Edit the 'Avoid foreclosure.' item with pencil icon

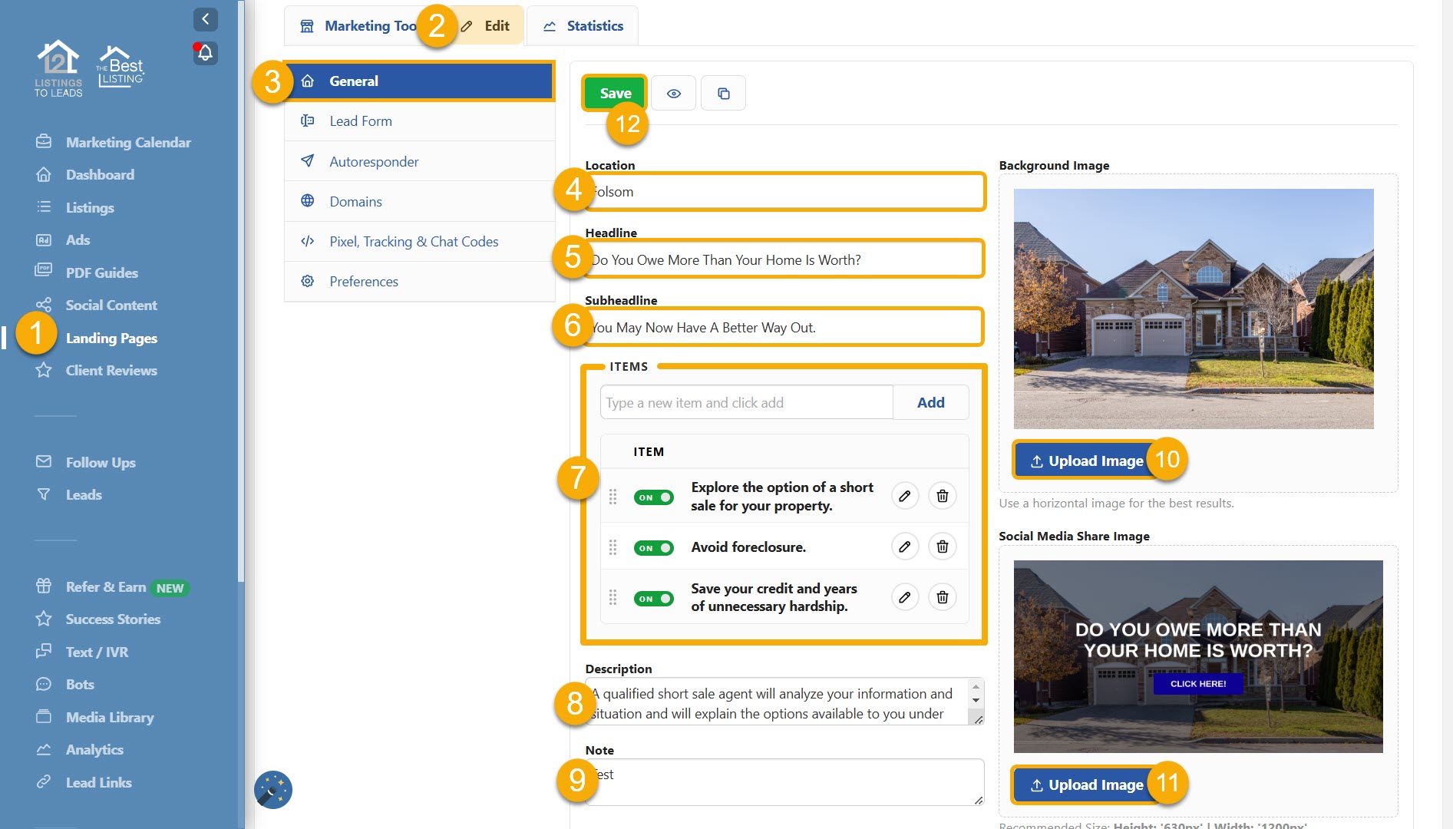click(x=905, y=547)
